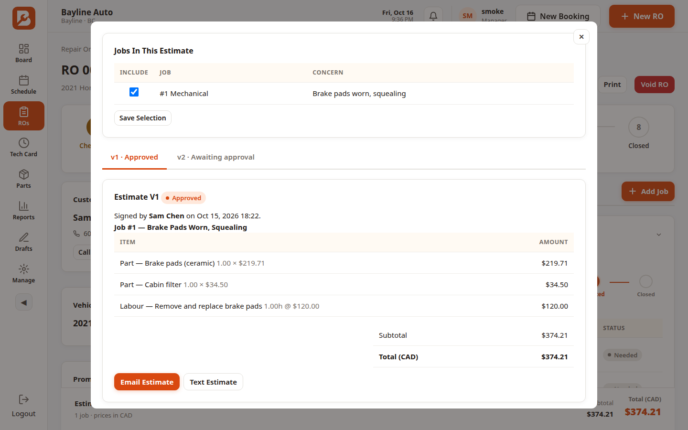Switch to the v2 · Awaiting approval tab

(215, 157)
